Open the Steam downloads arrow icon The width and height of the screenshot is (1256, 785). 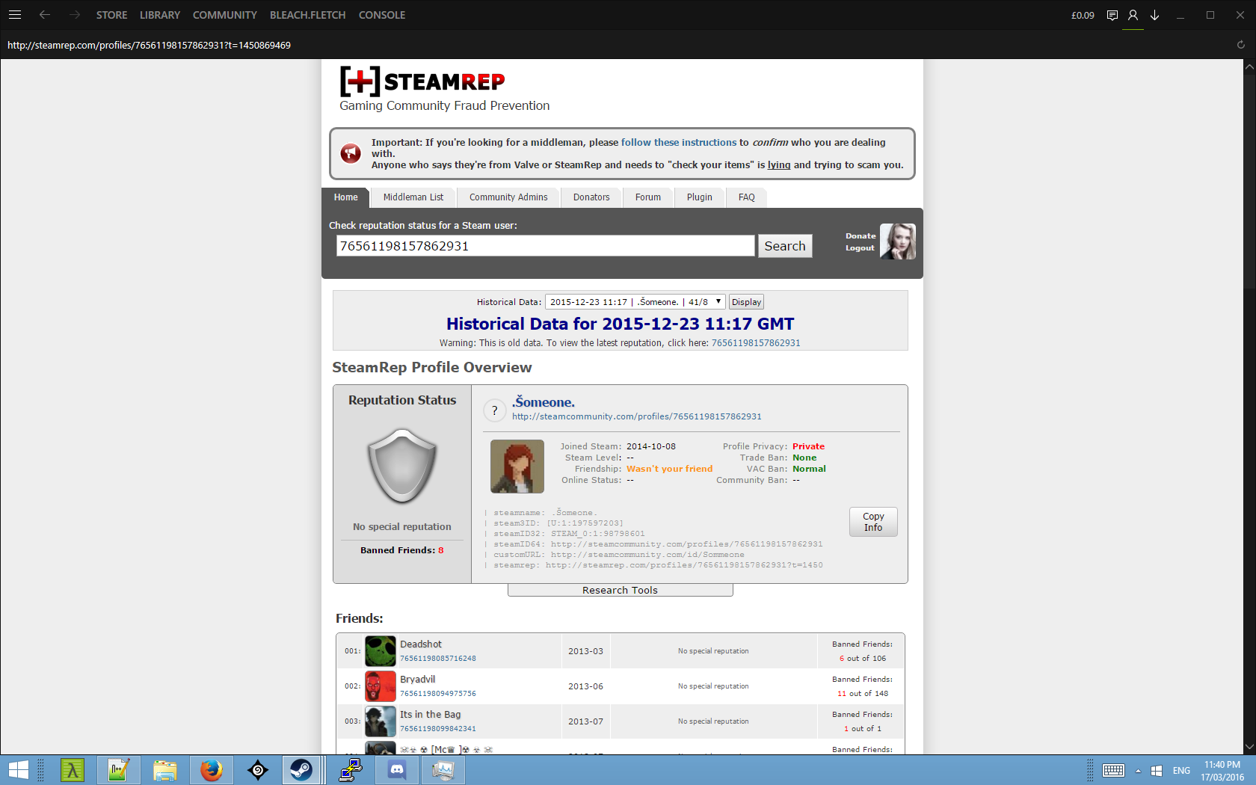coord(1154,15)
